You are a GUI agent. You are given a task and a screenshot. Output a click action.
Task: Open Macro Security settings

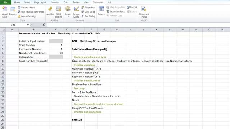(x=27, y=16)
